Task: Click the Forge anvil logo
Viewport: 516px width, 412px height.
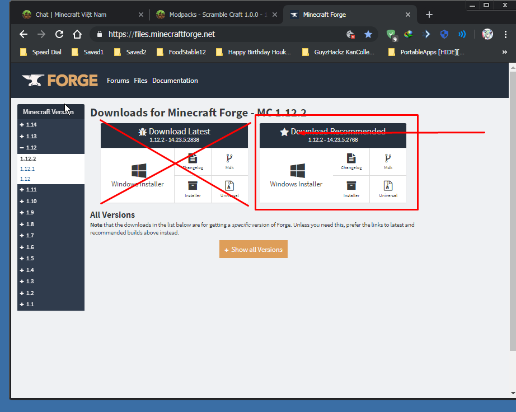Action: (x=59, y=80)
